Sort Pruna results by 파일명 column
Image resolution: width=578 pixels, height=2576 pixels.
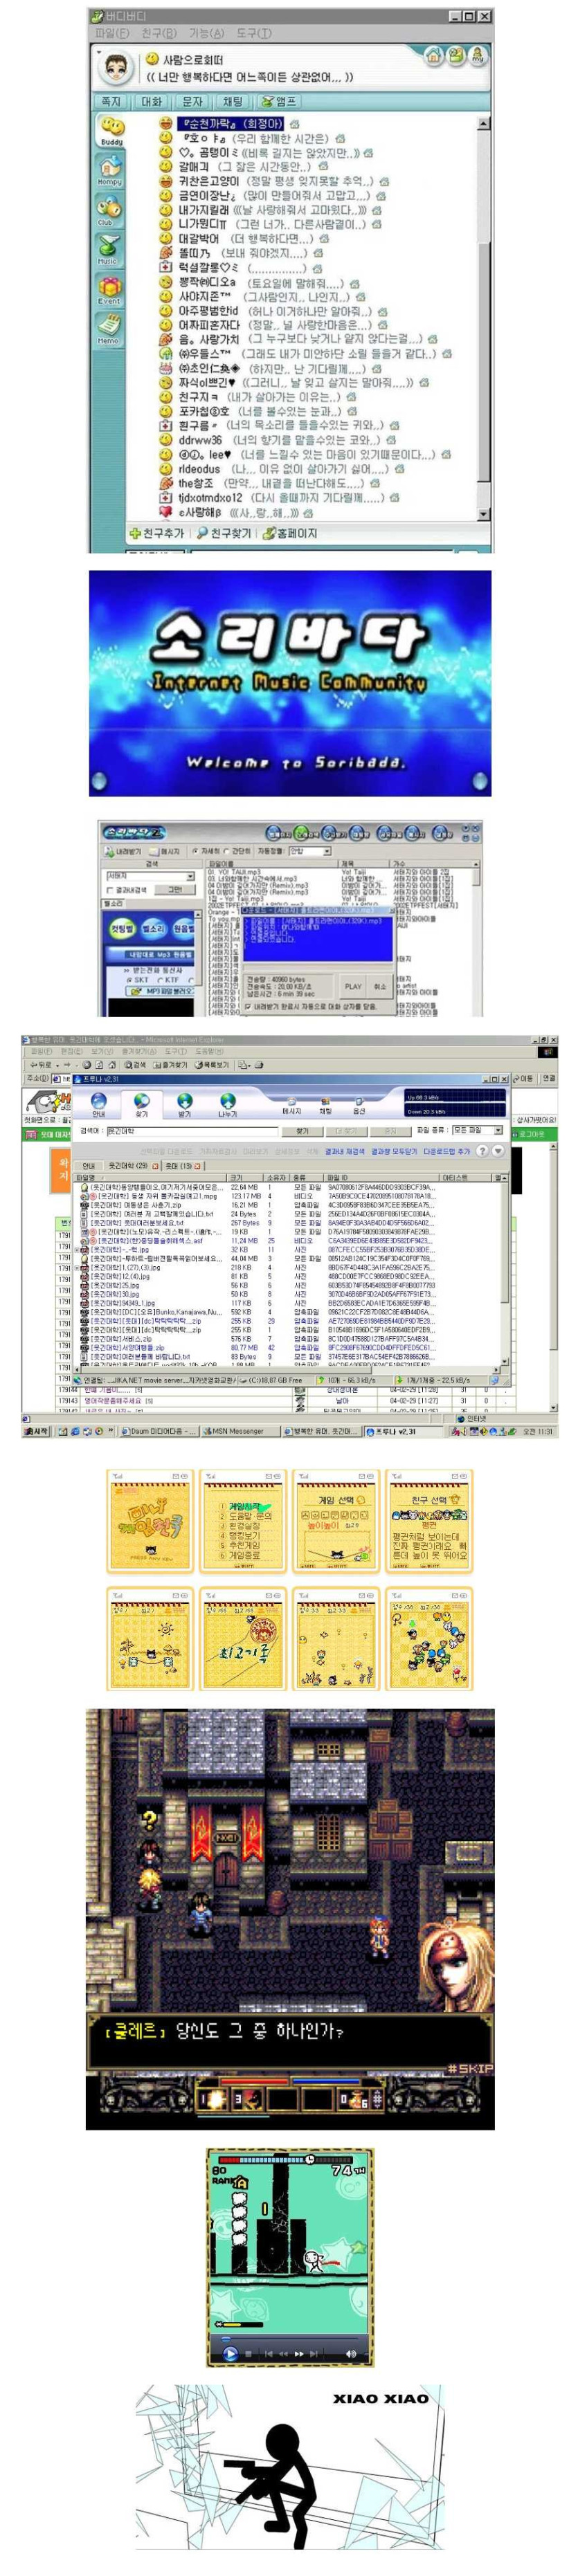pyautogui.click(x=152, y=1177)
